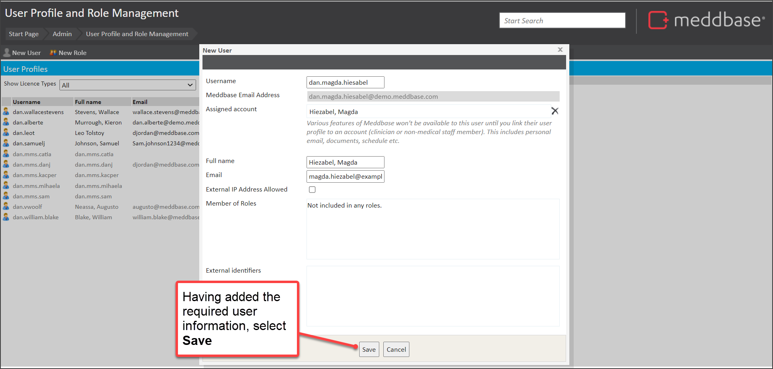Image resolution: width=773 pixels, height=369 pixels.
Task: Click the New Role icon
Action: 53,53
